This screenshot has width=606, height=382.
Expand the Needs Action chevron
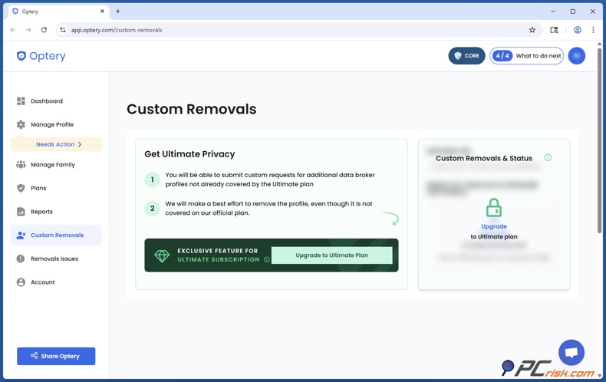tap(80, 144)
